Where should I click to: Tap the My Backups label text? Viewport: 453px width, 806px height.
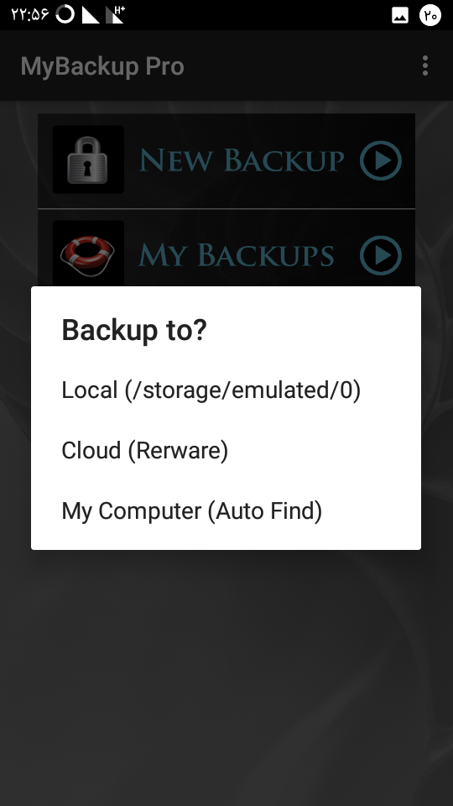click(x=237, y=255)
